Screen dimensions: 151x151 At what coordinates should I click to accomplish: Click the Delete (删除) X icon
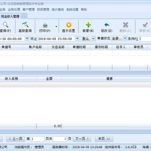(125, 25)
